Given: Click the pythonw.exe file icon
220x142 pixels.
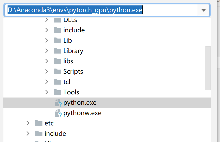Looking at the screenshot, I should click(x=58, y=113).
